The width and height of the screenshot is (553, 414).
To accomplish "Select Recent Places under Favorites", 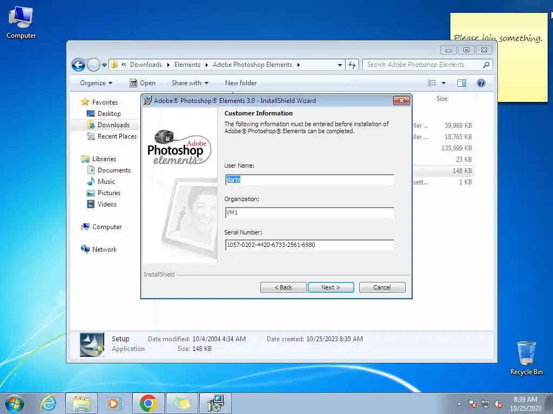I will [117, 136].
